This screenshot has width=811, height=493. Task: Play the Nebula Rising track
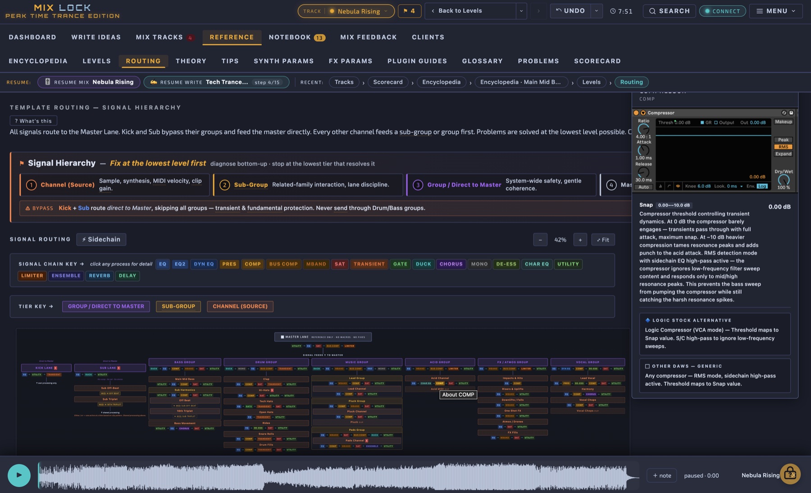[19, 475]
